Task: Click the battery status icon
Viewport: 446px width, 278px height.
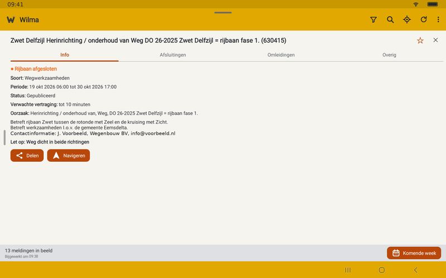Action: (433, 4)
